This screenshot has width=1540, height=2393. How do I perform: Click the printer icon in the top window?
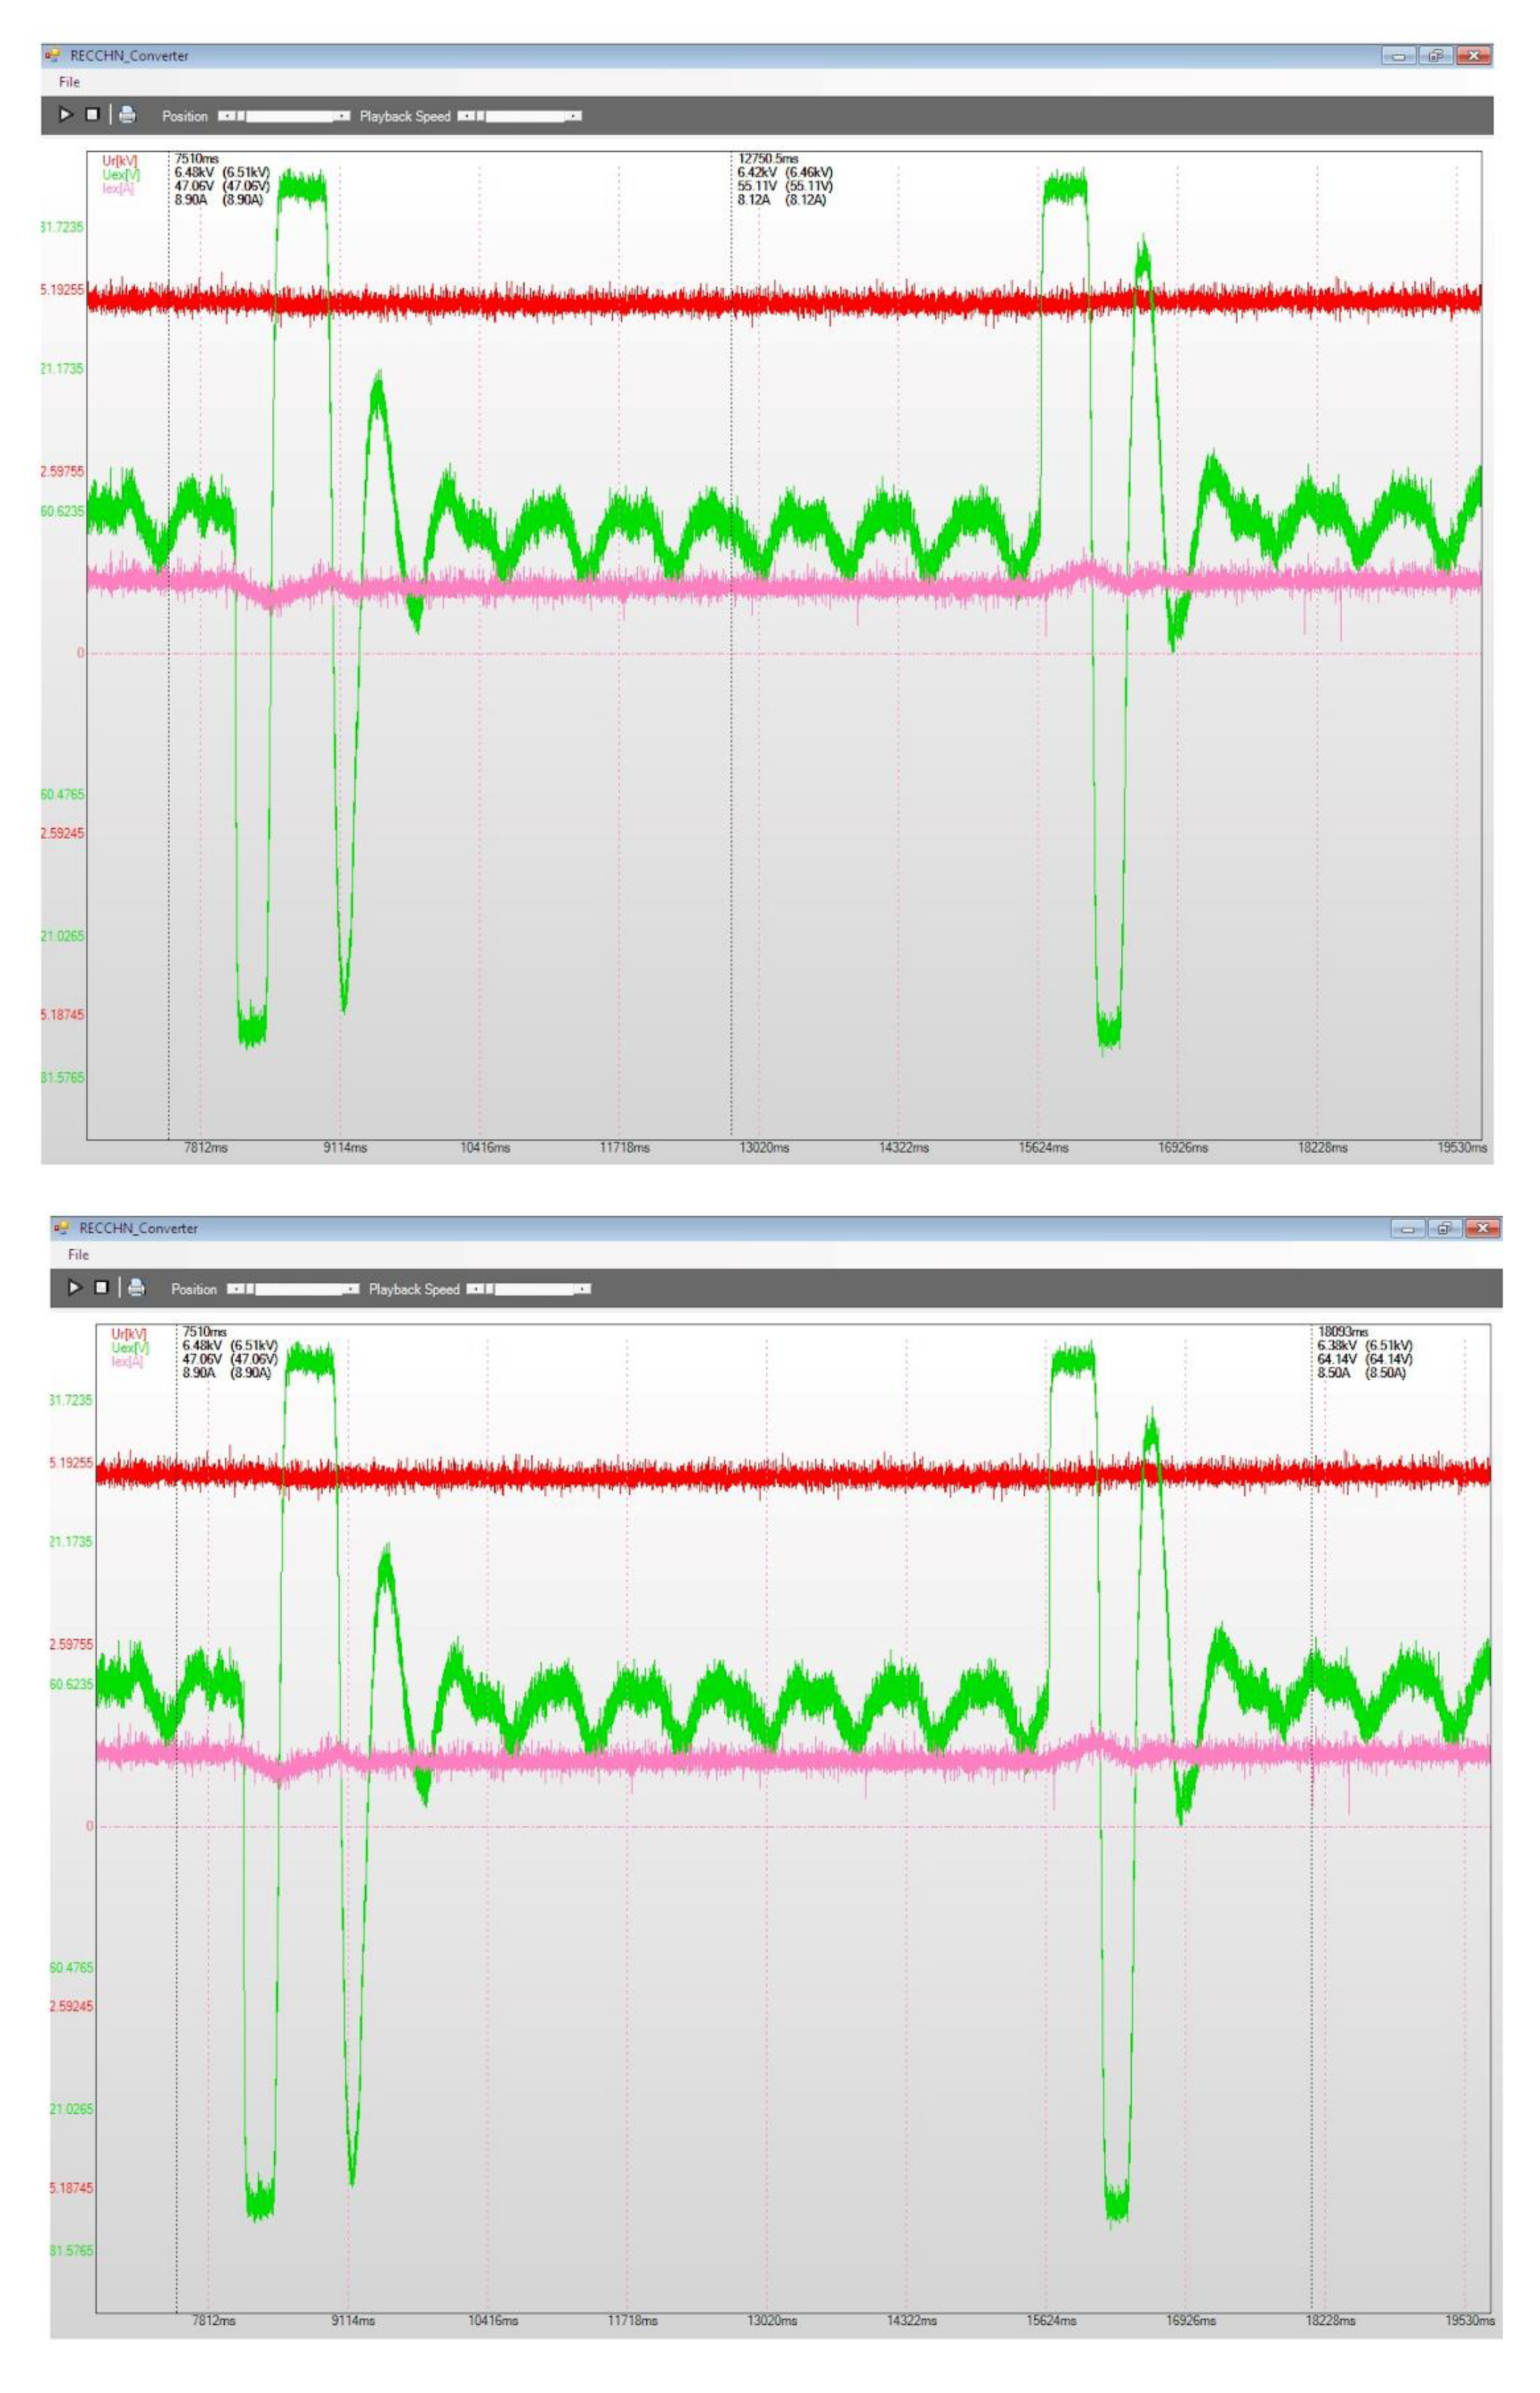coord(127,115)
